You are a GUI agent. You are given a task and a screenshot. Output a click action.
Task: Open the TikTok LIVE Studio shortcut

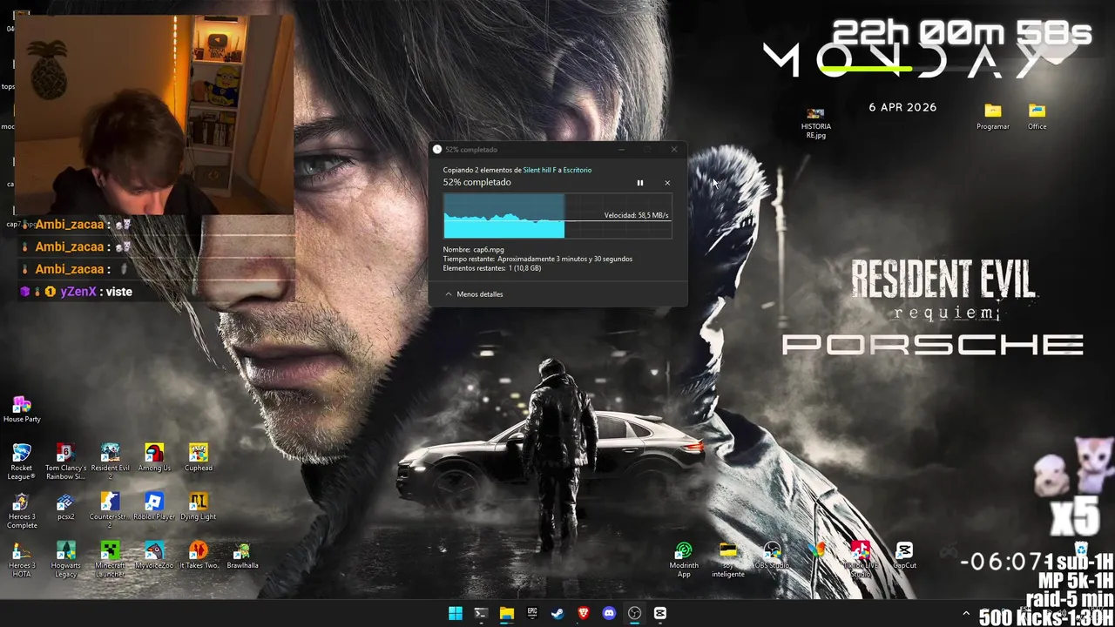pos(860,560)
